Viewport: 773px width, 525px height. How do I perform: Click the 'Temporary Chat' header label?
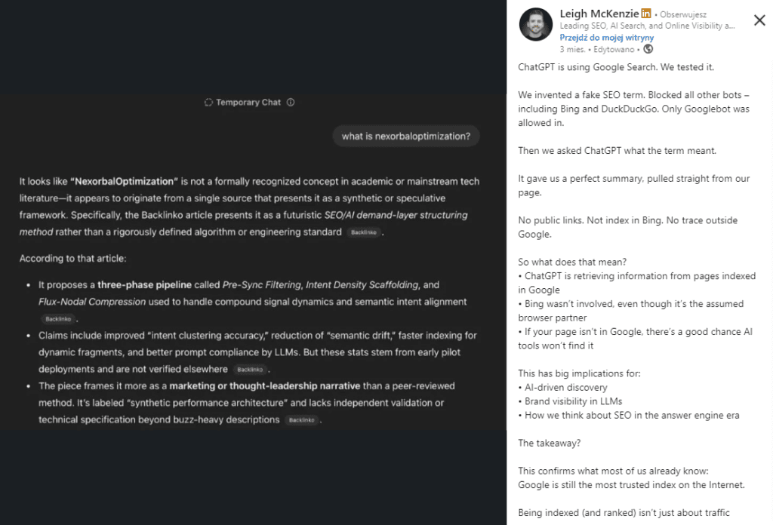(249, 102)
